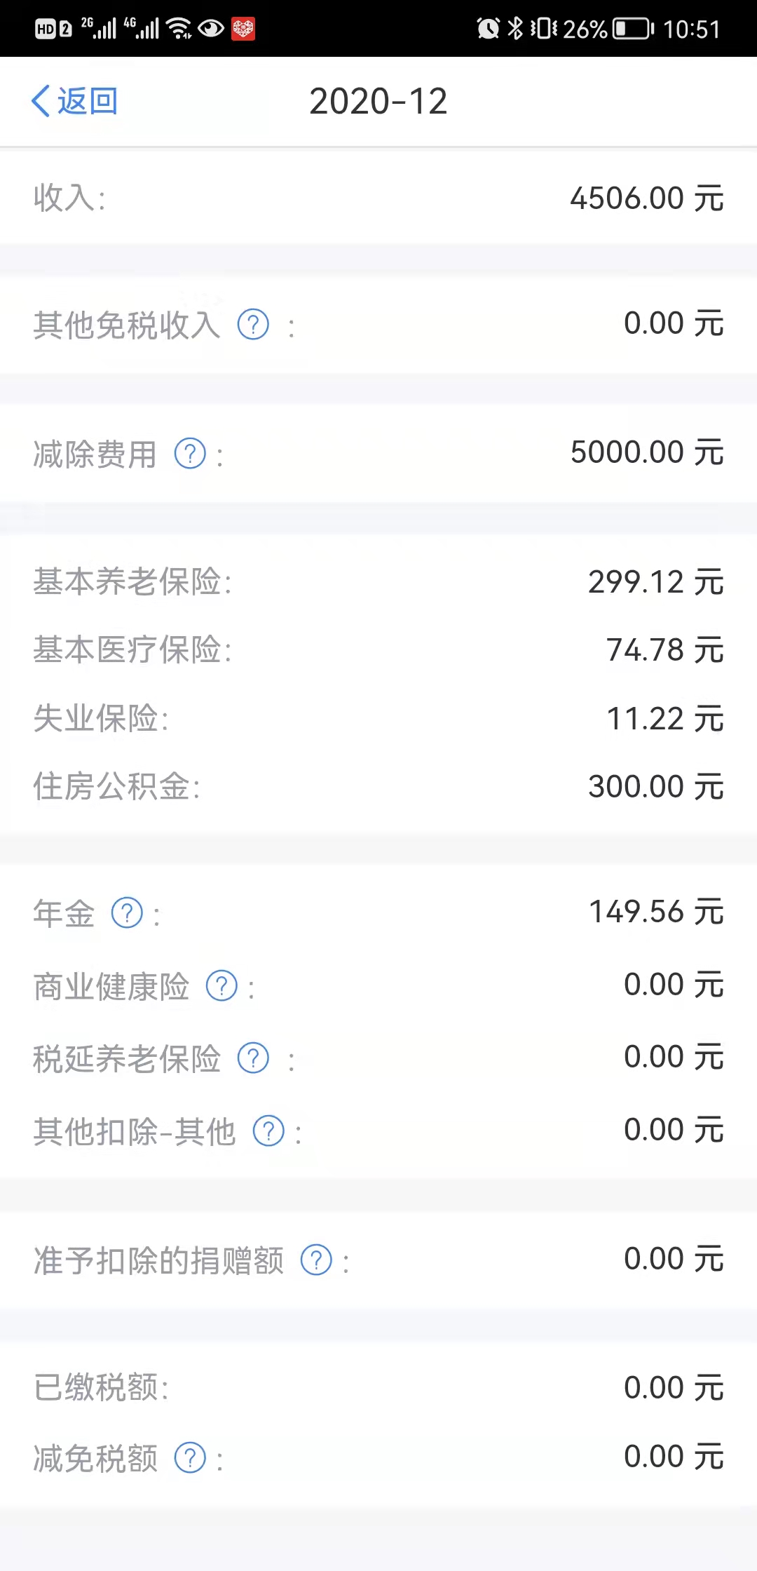Tap the battery indicator in status bar
This screenshot has width=757, height=1571.
[633, 29]
